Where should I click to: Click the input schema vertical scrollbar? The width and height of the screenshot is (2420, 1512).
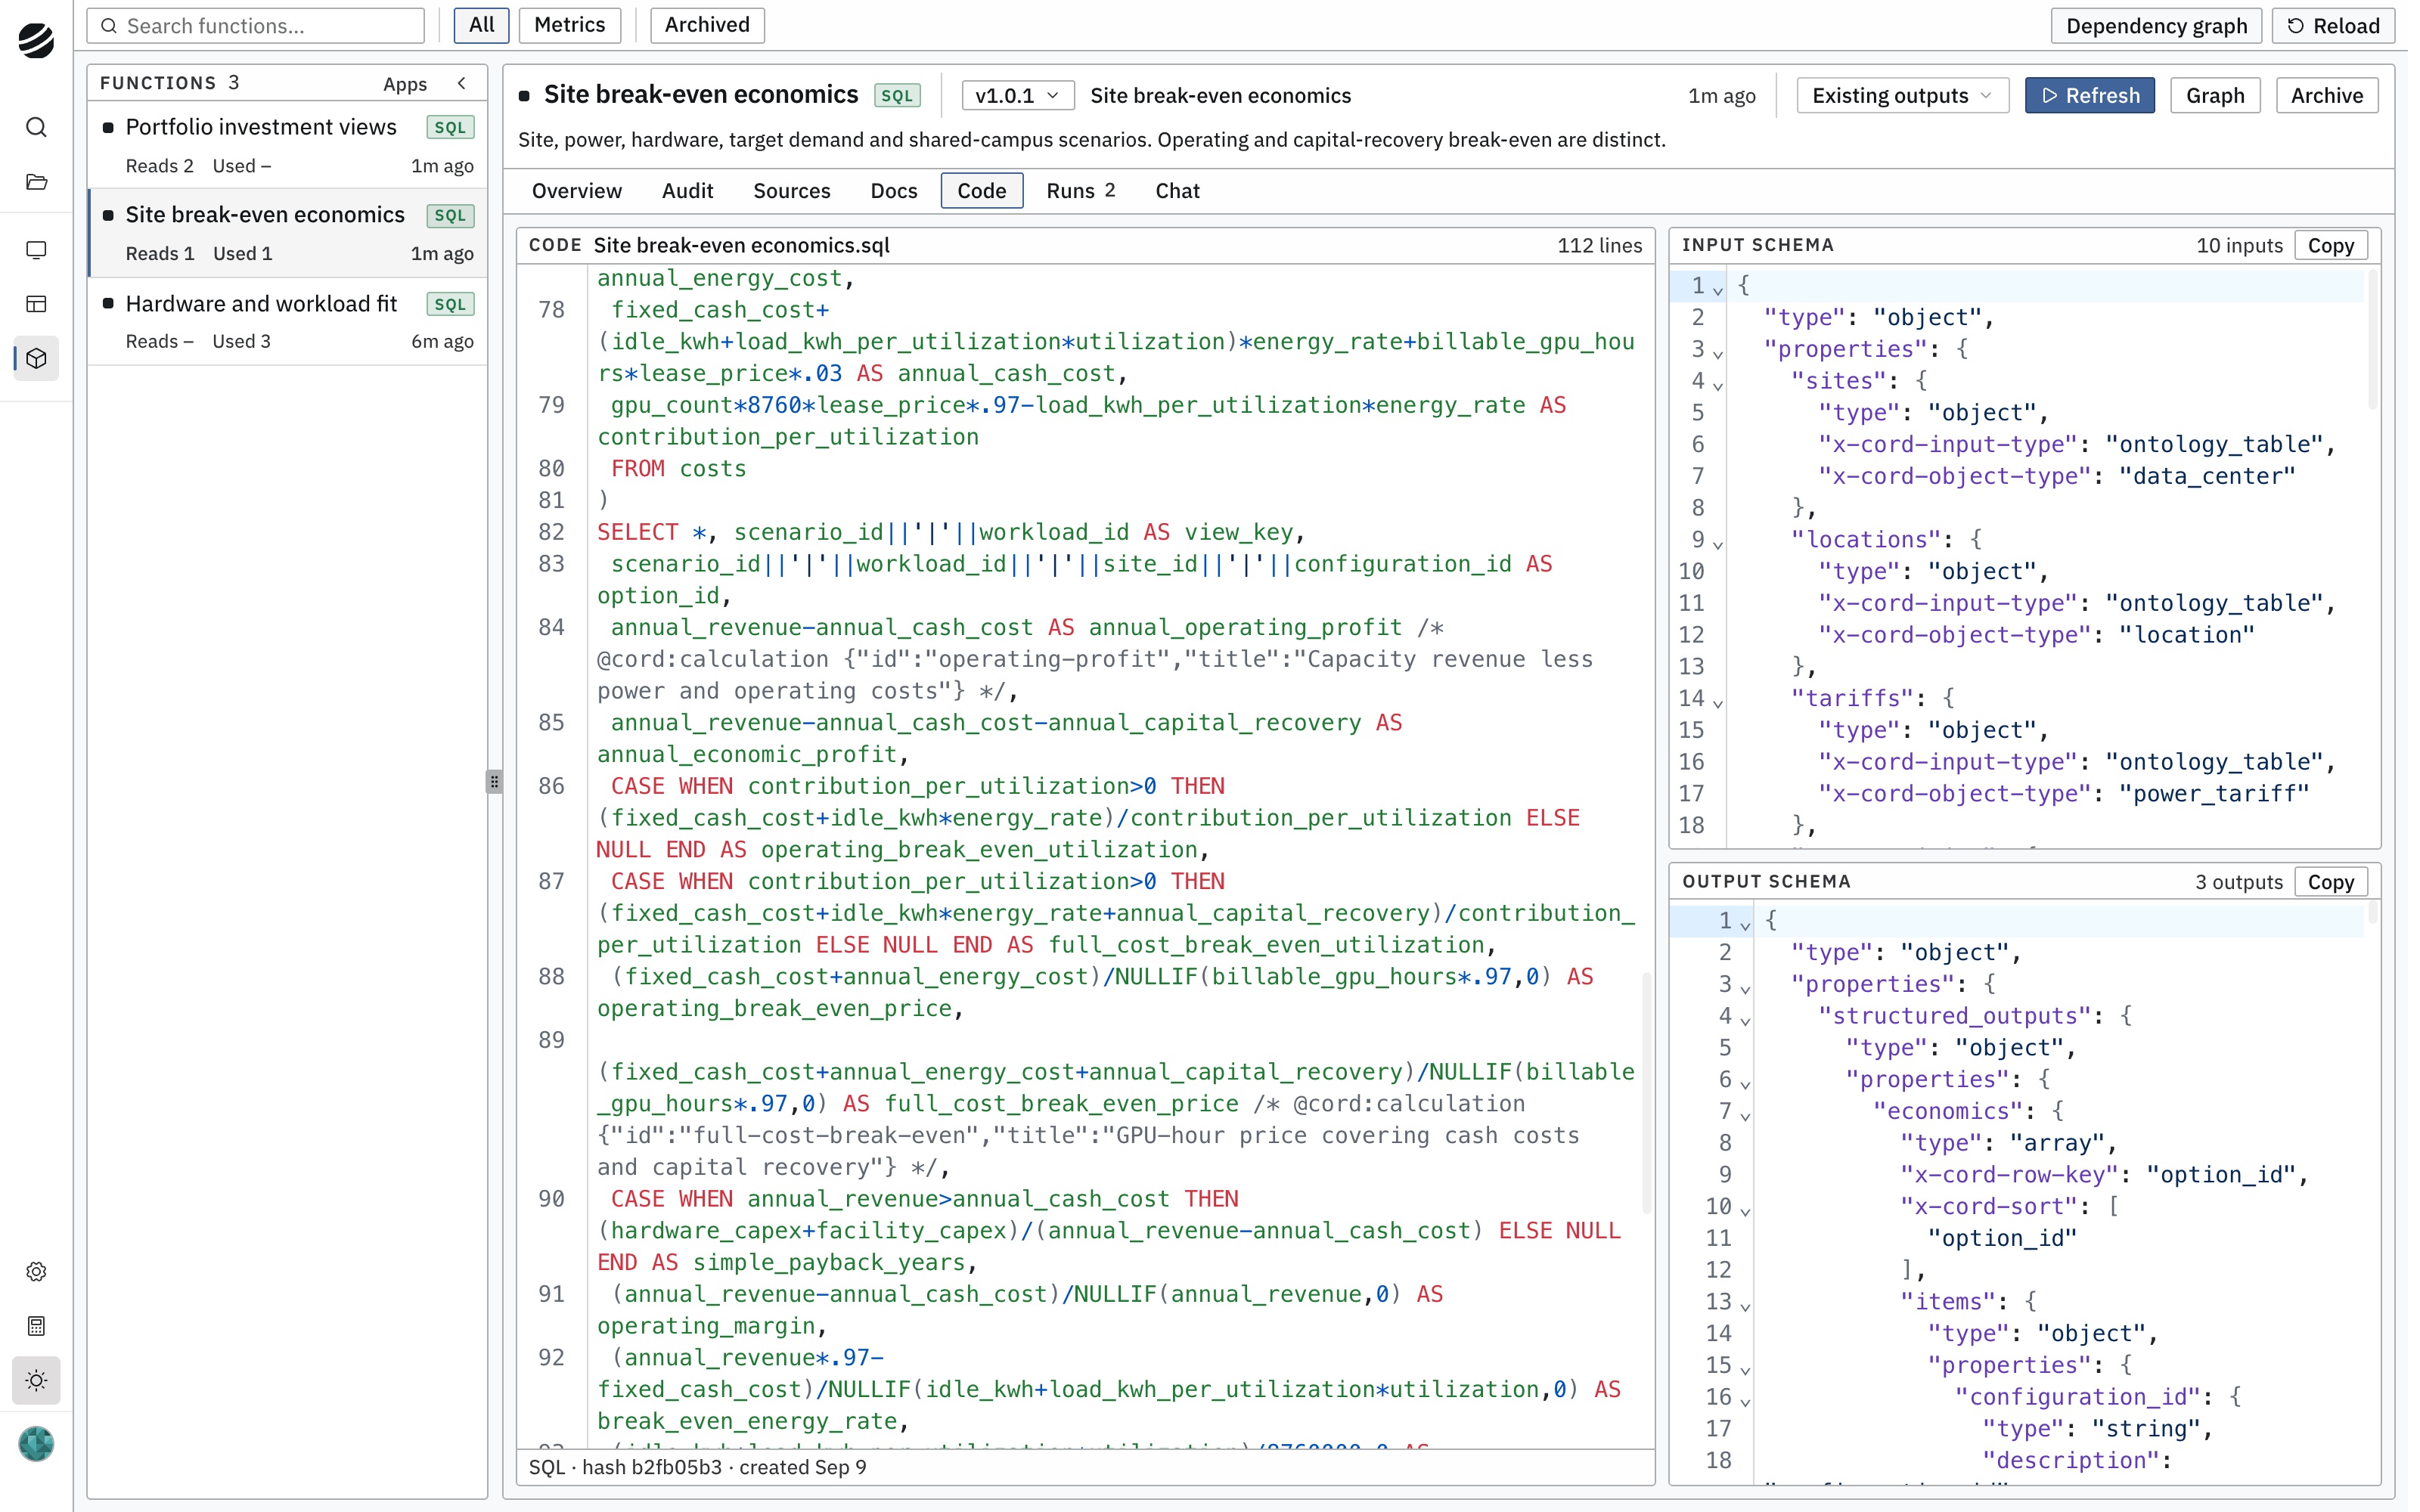click(2373, 338)
